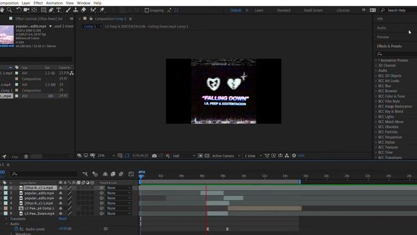Select the Clone Stamp tool
This screenshot has height=235, width=417.
coord(76,10)
